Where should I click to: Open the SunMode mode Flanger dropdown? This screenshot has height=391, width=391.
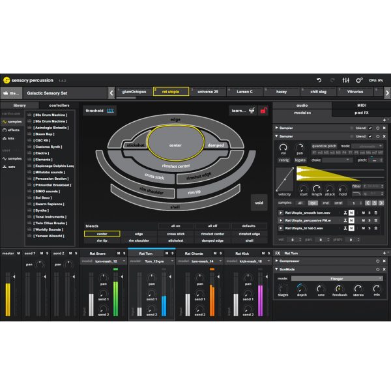click(x=337, y=278)
